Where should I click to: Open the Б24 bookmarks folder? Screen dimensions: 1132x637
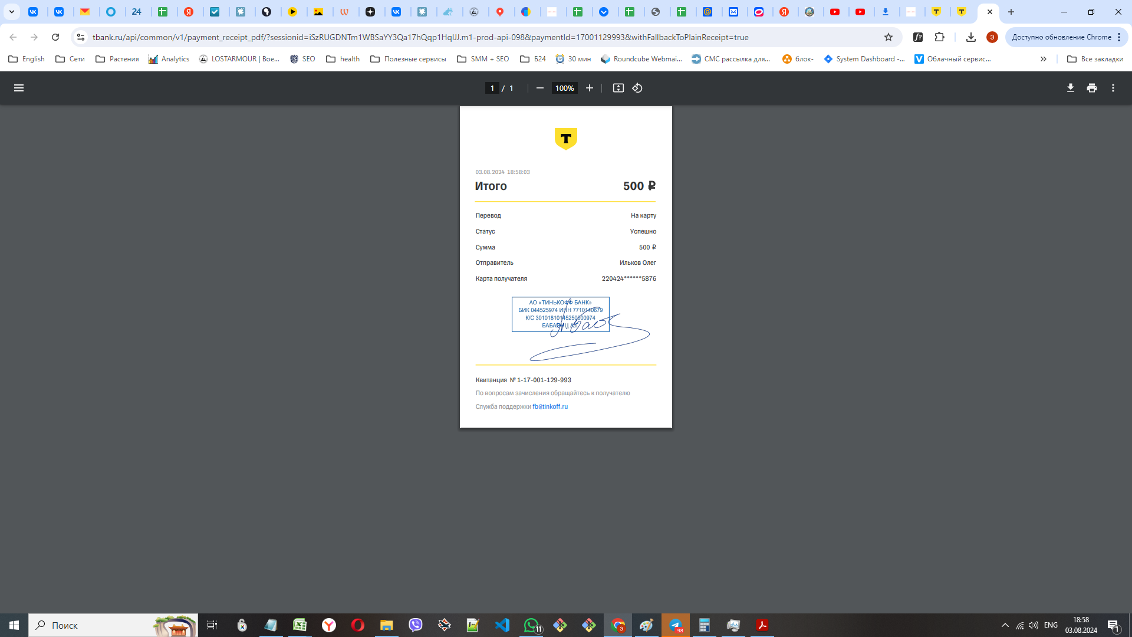(533, 59)
